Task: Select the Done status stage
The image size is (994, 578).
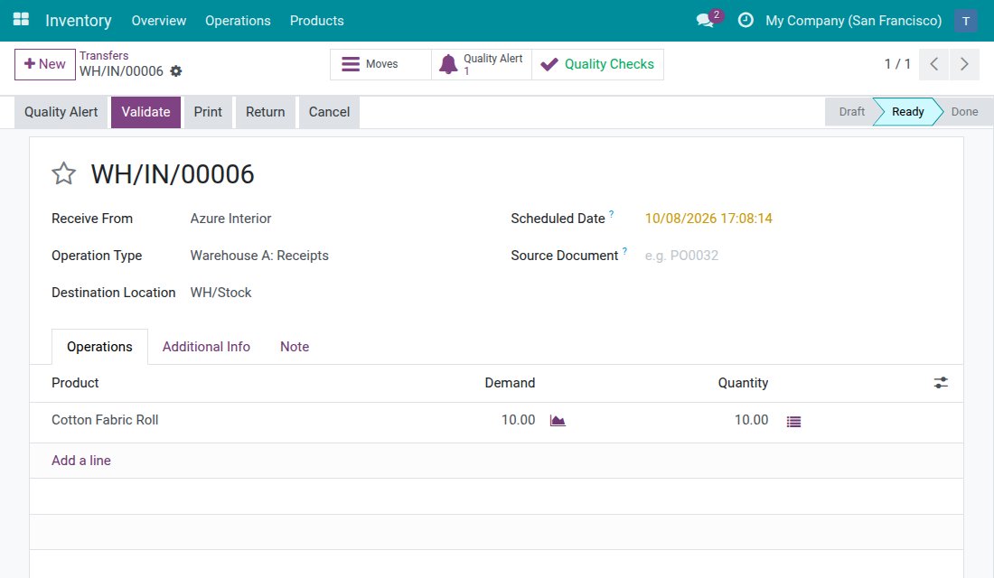Action: (963, 112)
